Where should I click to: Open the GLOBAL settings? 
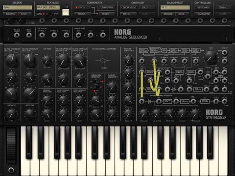223,7
